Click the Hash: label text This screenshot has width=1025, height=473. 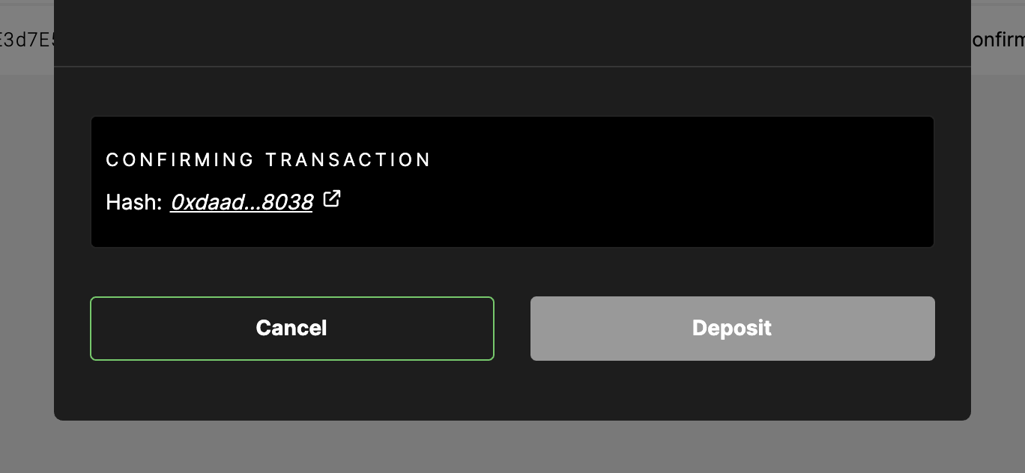133,202
